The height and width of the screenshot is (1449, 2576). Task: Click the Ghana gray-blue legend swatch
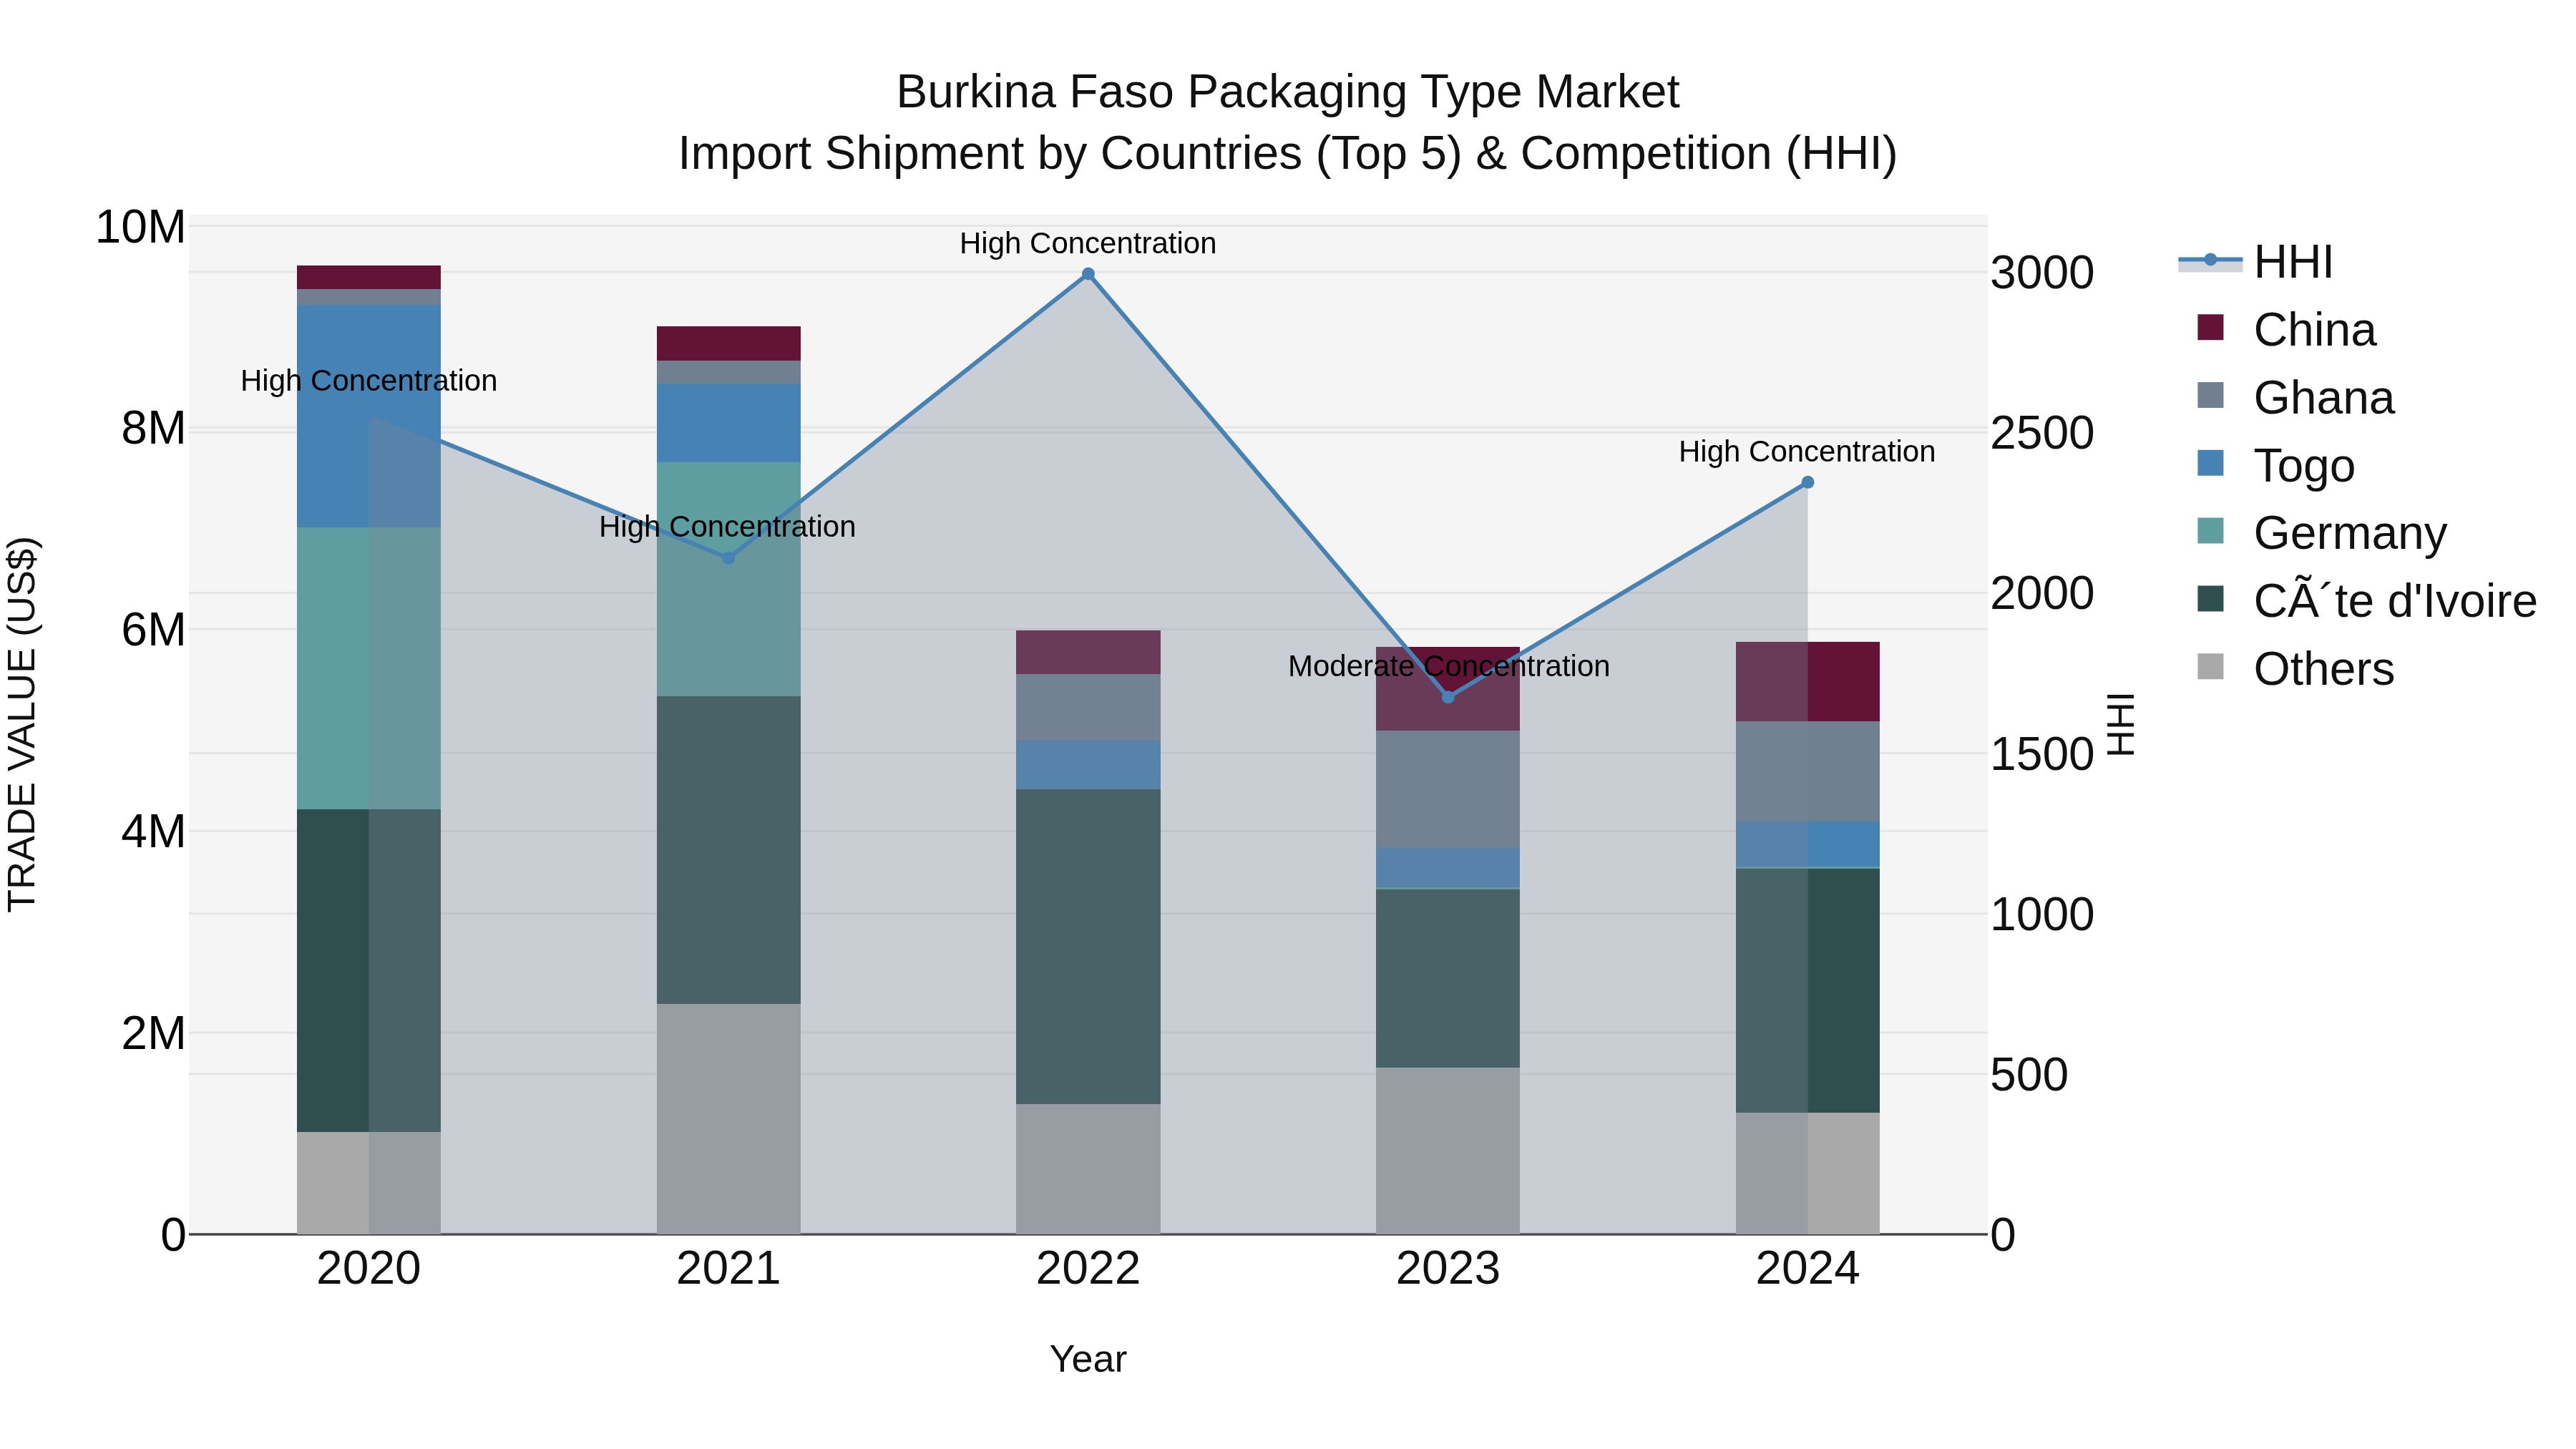pyautogui.click(x=2210, y=395)
